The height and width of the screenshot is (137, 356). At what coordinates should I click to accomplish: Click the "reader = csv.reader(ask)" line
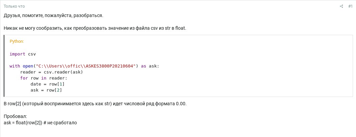pos(51,72)
